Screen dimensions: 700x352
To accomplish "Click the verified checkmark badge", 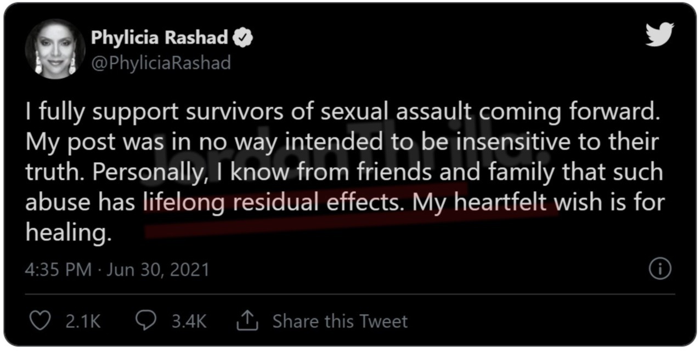I will click(242, 38).
